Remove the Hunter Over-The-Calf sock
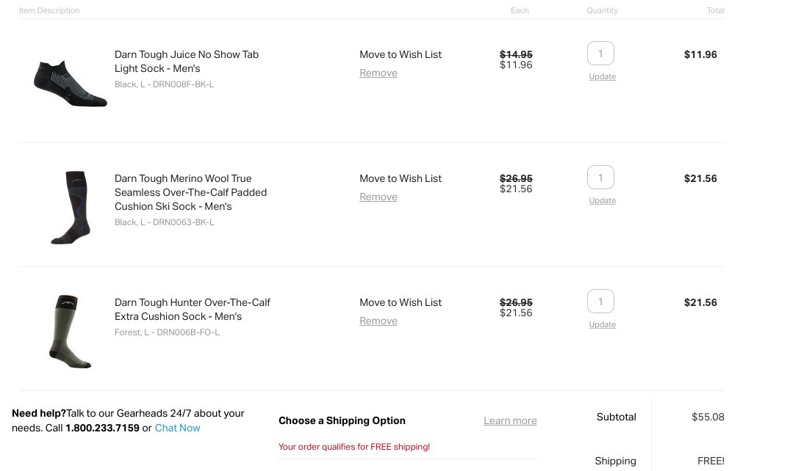 tap(378, 321)
